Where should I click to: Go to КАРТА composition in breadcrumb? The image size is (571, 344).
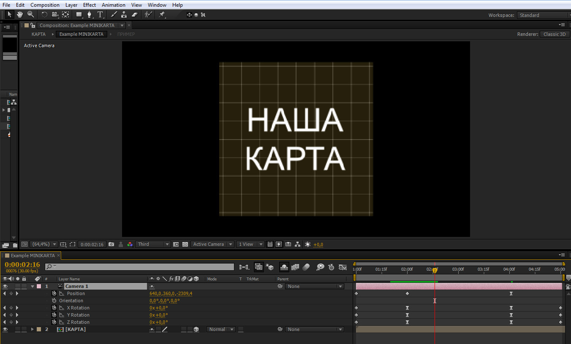(38, 34)
